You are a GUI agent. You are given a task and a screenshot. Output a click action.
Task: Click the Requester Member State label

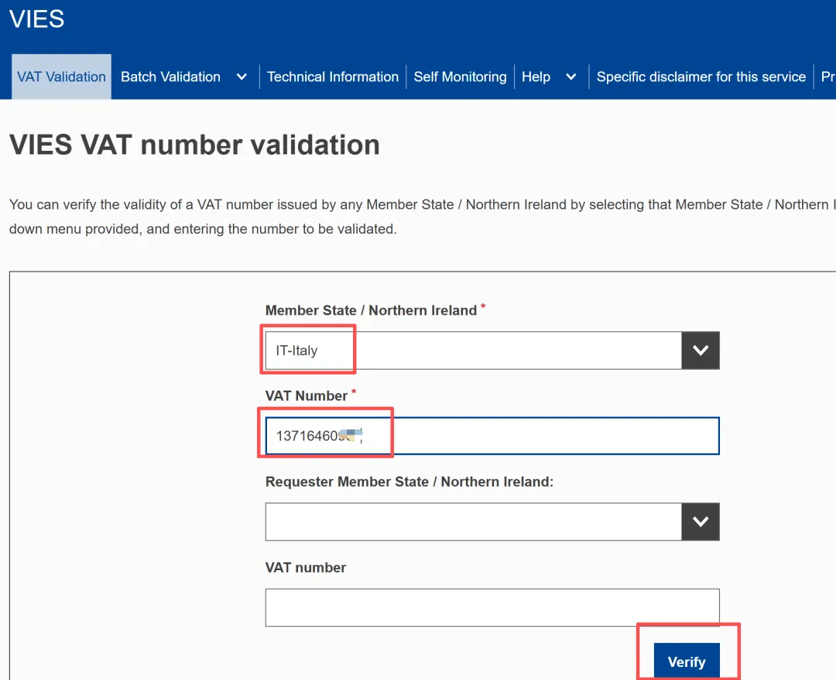[x=409, y=481]
